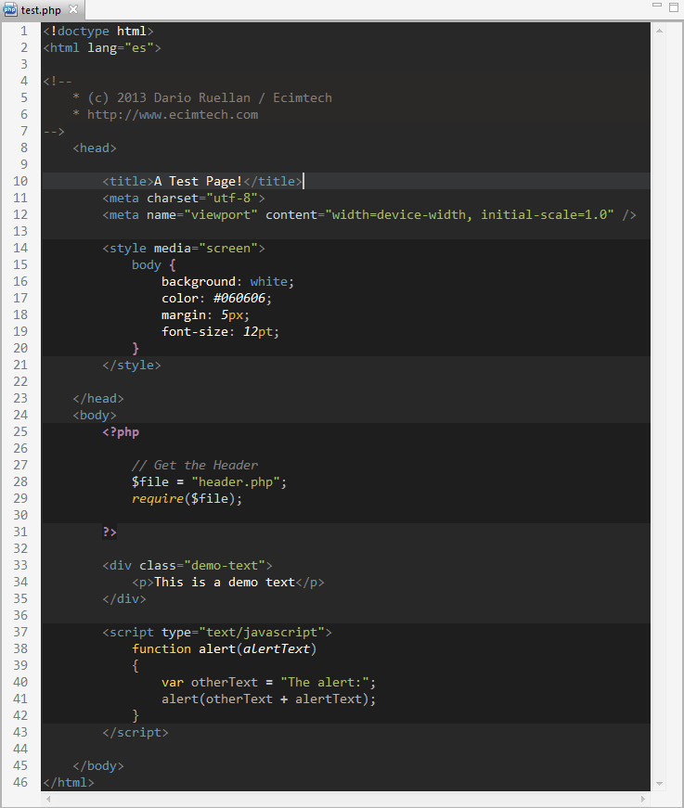
Task: Click the closing </body> tag
Action: 98,765
